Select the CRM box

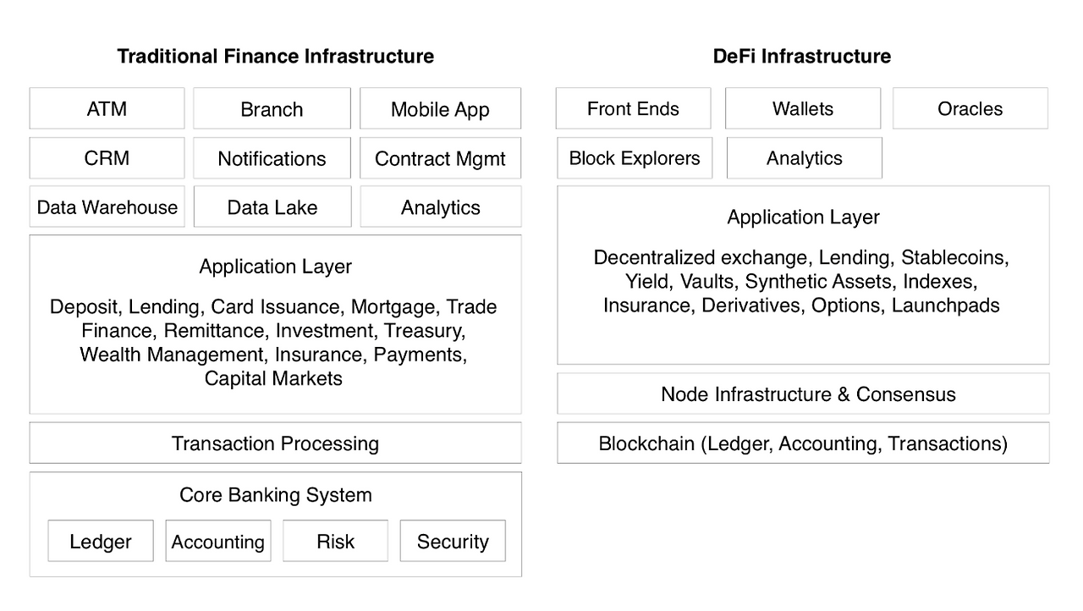tap(107, 158)
